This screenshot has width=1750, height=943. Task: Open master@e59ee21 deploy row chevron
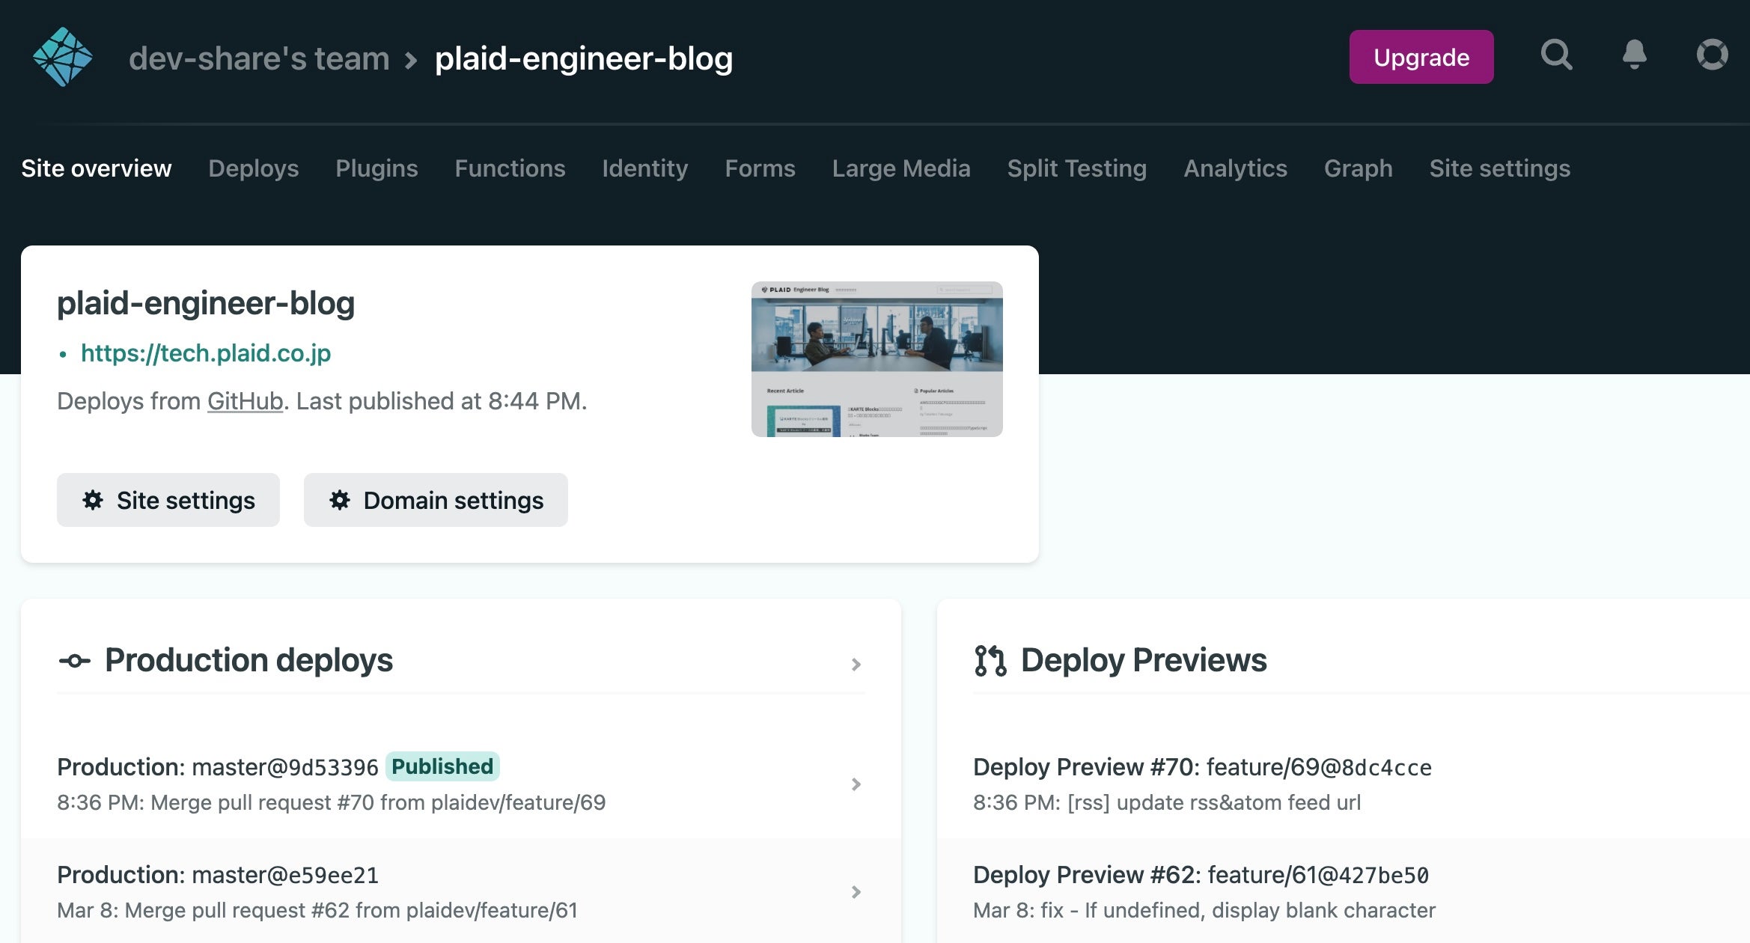[x=856, y=891]
